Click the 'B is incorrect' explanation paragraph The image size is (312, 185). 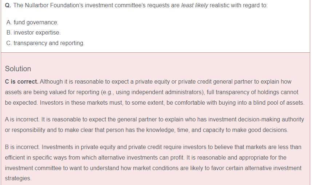tap(153, 163)
